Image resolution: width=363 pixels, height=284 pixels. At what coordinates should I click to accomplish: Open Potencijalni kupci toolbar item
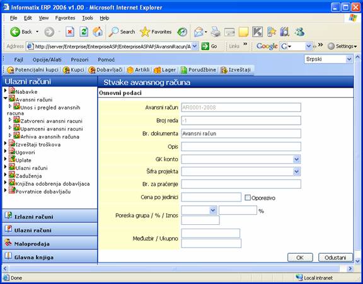click(33, 70)
